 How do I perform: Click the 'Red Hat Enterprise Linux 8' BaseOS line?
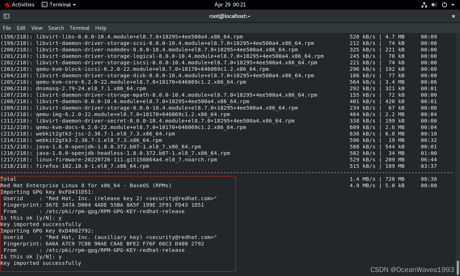tap(218, 185)
